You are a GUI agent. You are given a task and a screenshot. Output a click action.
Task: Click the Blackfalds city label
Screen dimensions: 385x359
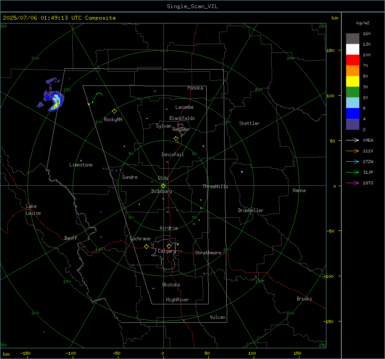coord(182,118)
